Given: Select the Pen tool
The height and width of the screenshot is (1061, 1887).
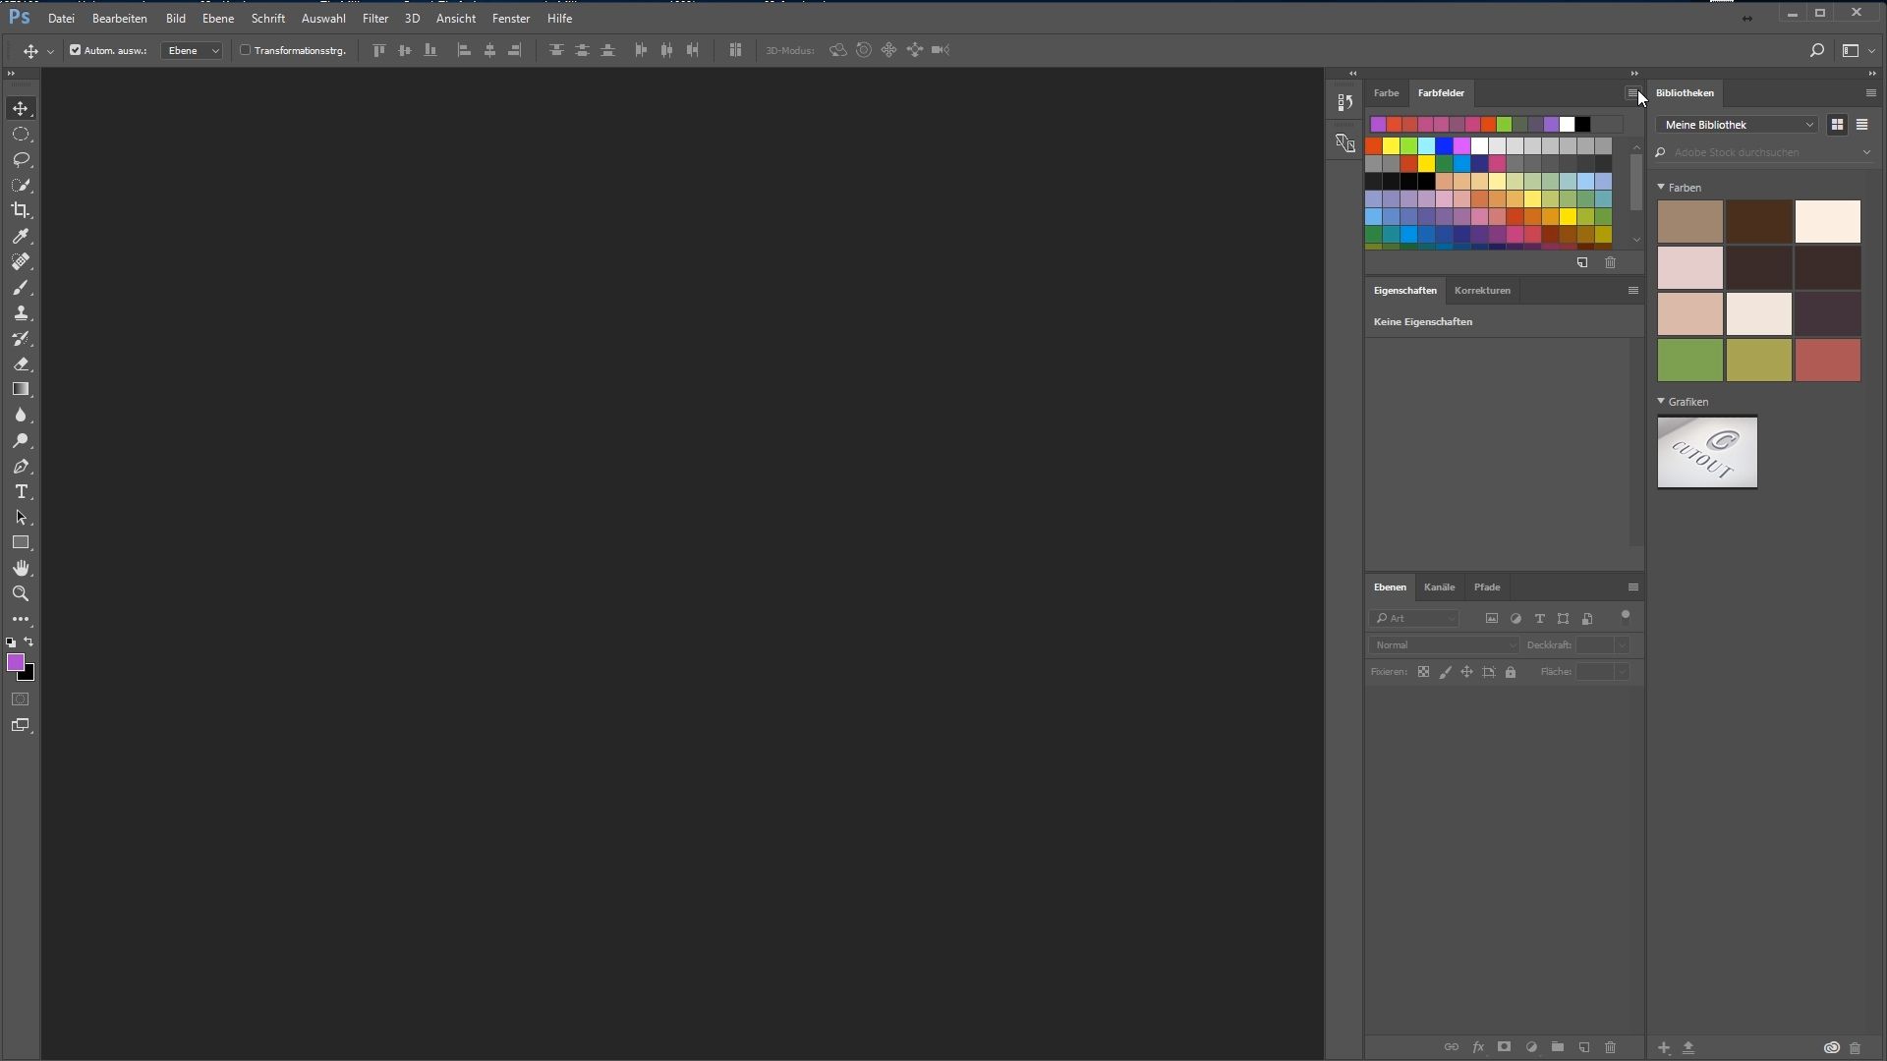Looking at the screenshot, I should [21, 467].
